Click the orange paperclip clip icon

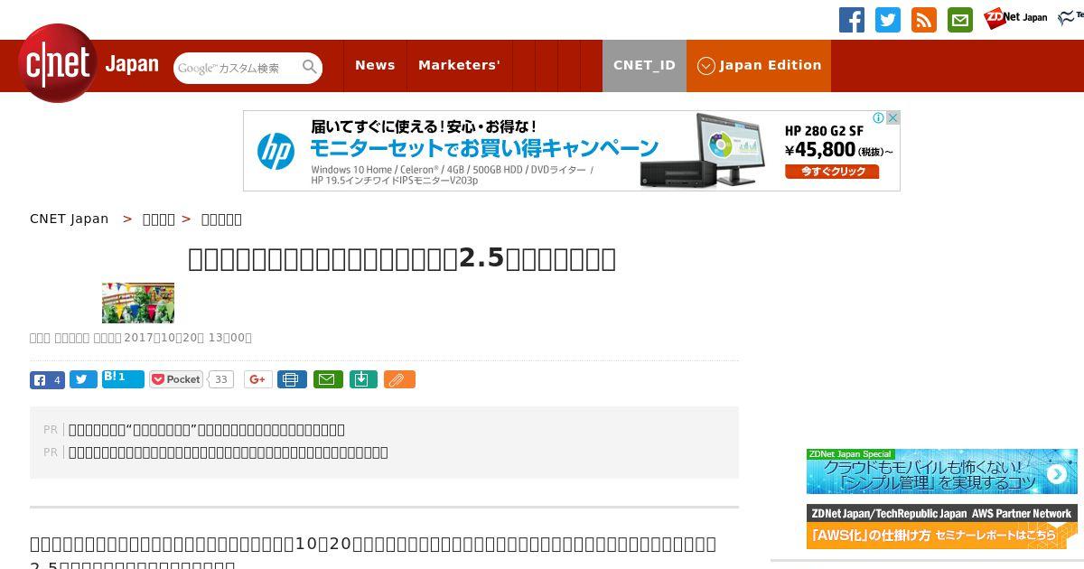tap(399, 379)
